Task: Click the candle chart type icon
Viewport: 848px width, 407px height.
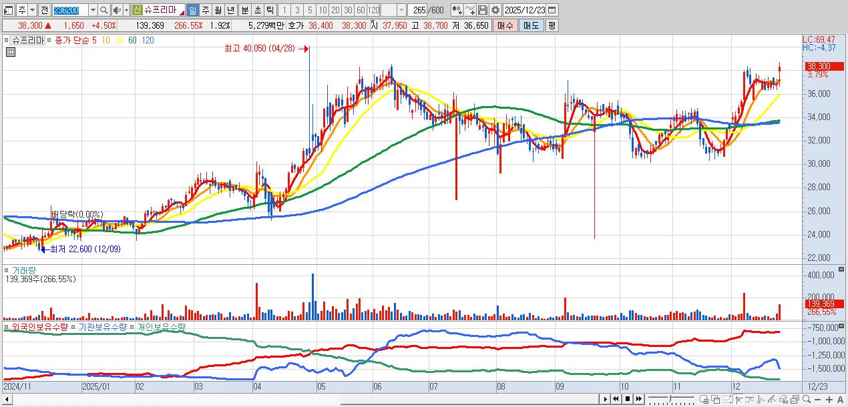Action: click(457, 11)
